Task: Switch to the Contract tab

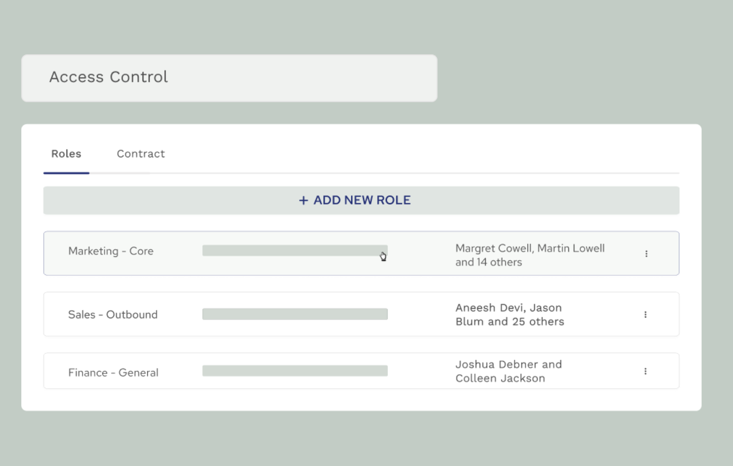Action: tap(141, 154)
